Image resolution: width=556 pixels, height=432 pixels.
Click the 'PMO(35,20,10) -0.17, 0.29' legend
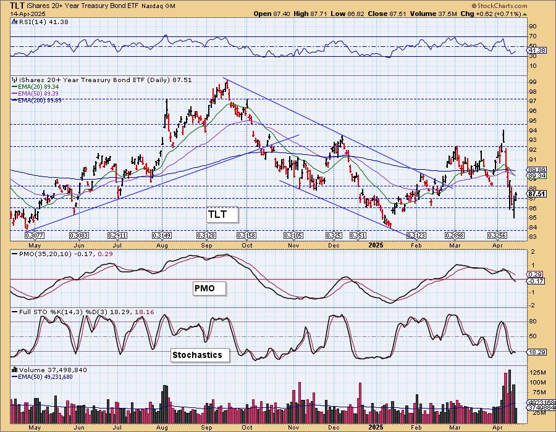[61, 254]
